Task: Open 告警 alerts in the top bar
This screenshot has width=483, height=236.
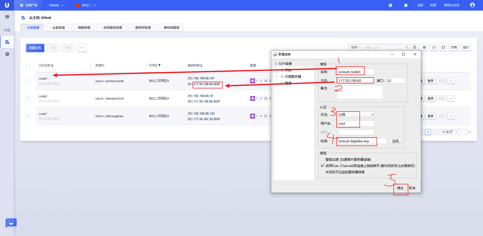Action: tap(433, 5)
